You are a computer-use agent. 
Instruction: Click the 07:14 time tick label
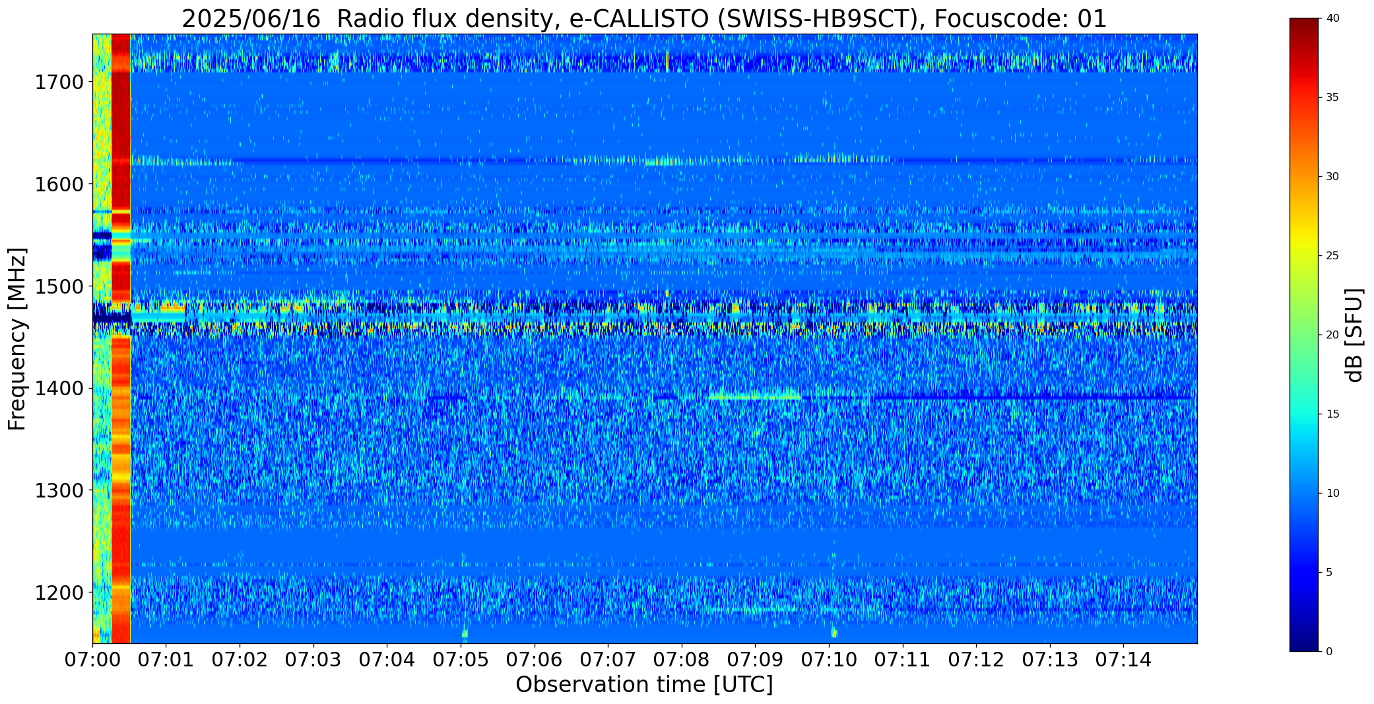coord(1123,660)
